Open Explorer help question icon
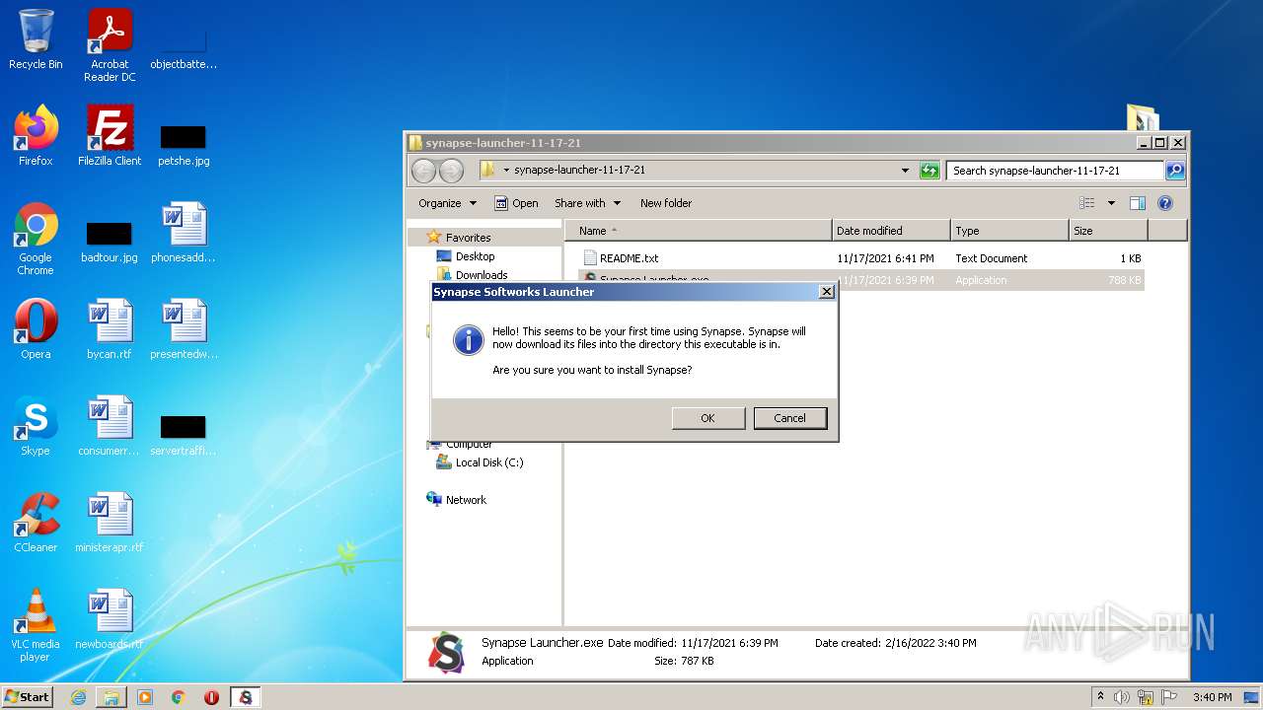Image resolution: width=1263 pixels, height=710 pixels. pyautogui.click(x=1164, y=203)
